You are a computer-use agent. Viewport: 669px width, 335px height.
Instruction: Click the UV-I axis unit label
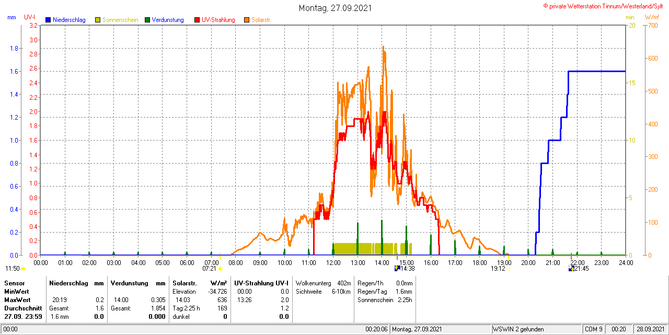pos(30,17)
